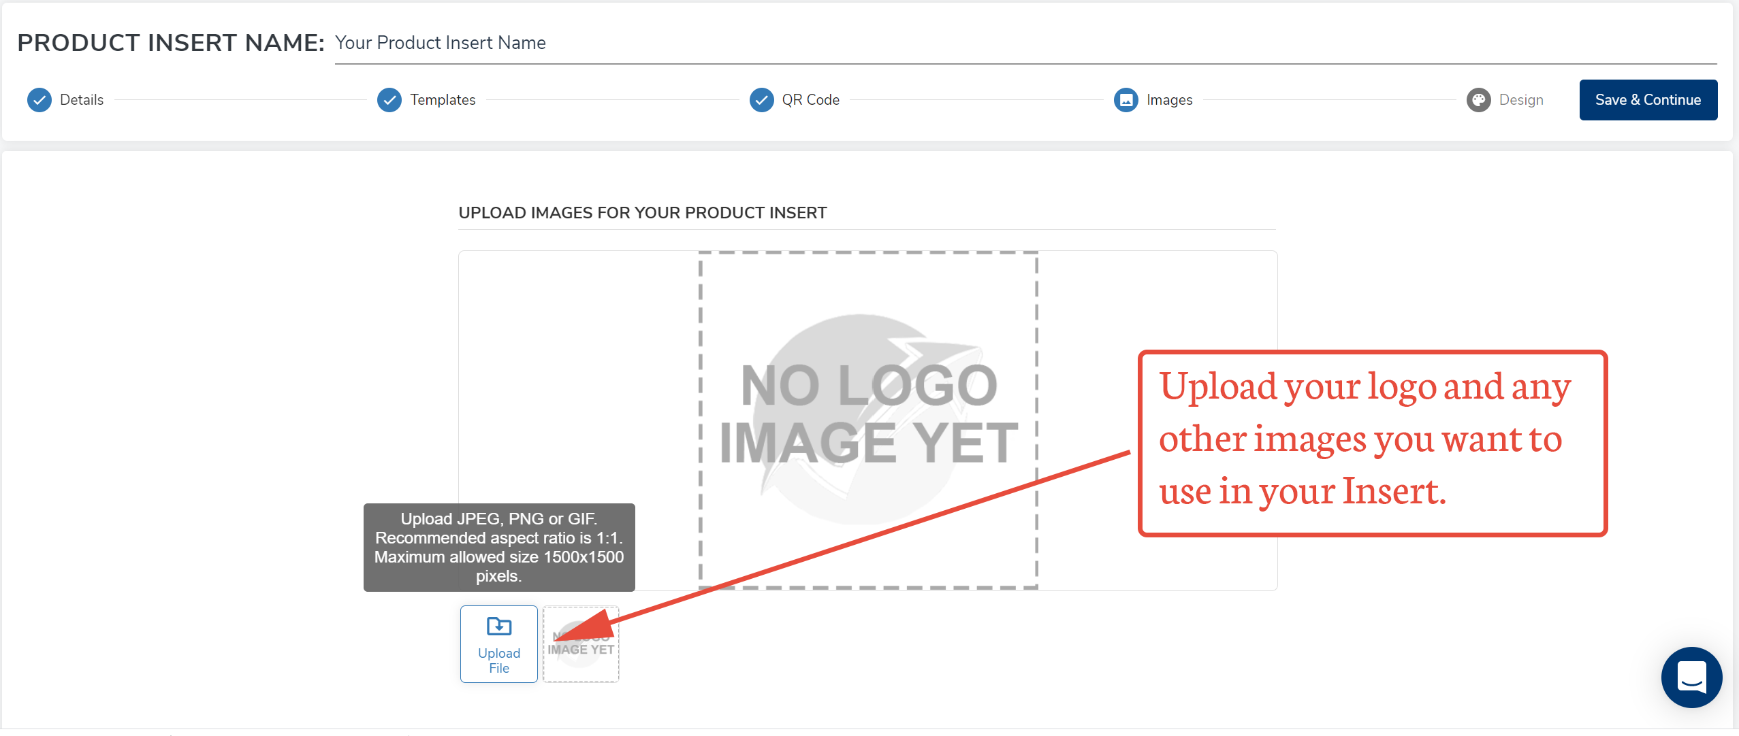Select the Images step label
The width and height of the screenshot is (1739, 736).
coord(1169,100)
